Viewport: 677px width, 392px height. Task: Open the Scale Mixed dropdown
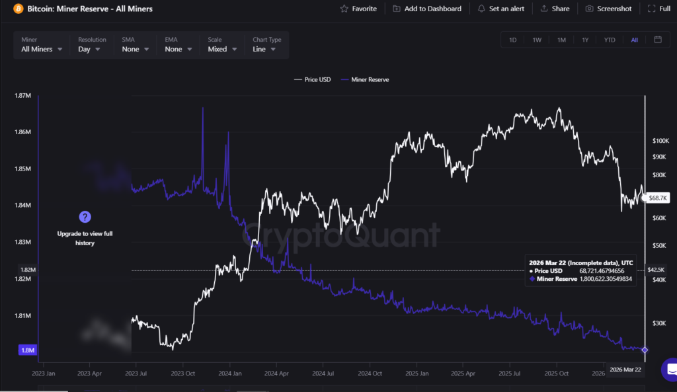point(221,49)
